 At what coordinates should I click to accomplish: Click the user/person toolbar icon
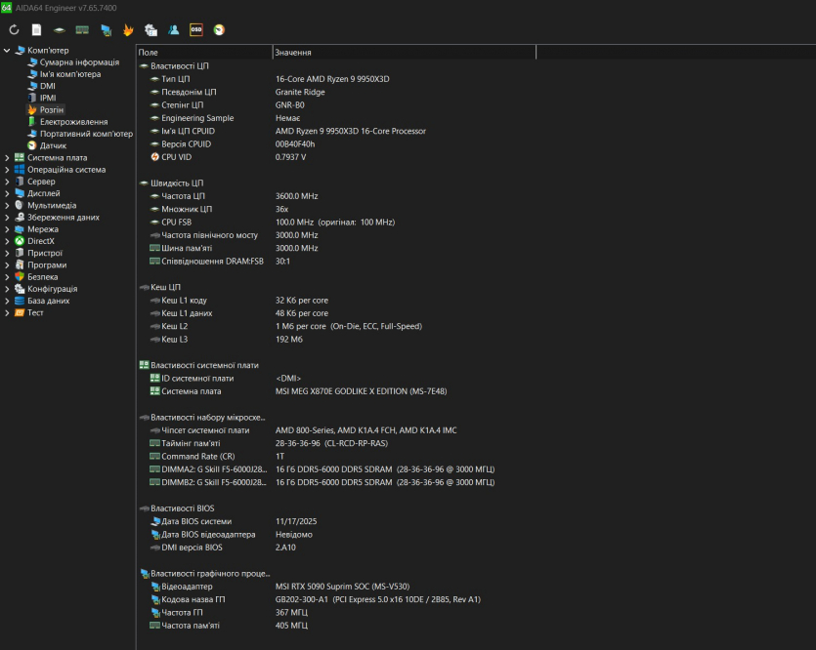pos(173,30)
